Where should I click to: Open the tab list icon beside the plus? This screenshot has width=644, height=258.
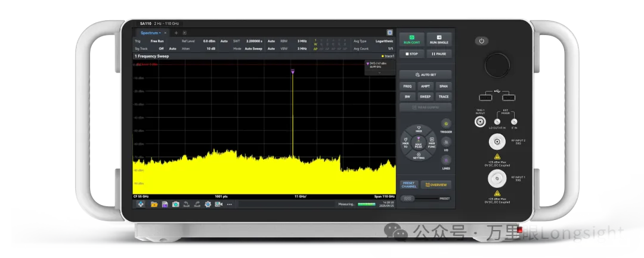184,33
